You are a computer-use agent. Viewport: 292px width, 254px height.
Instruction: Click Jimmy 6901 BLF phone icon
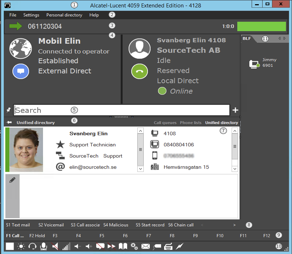point(254,64)
